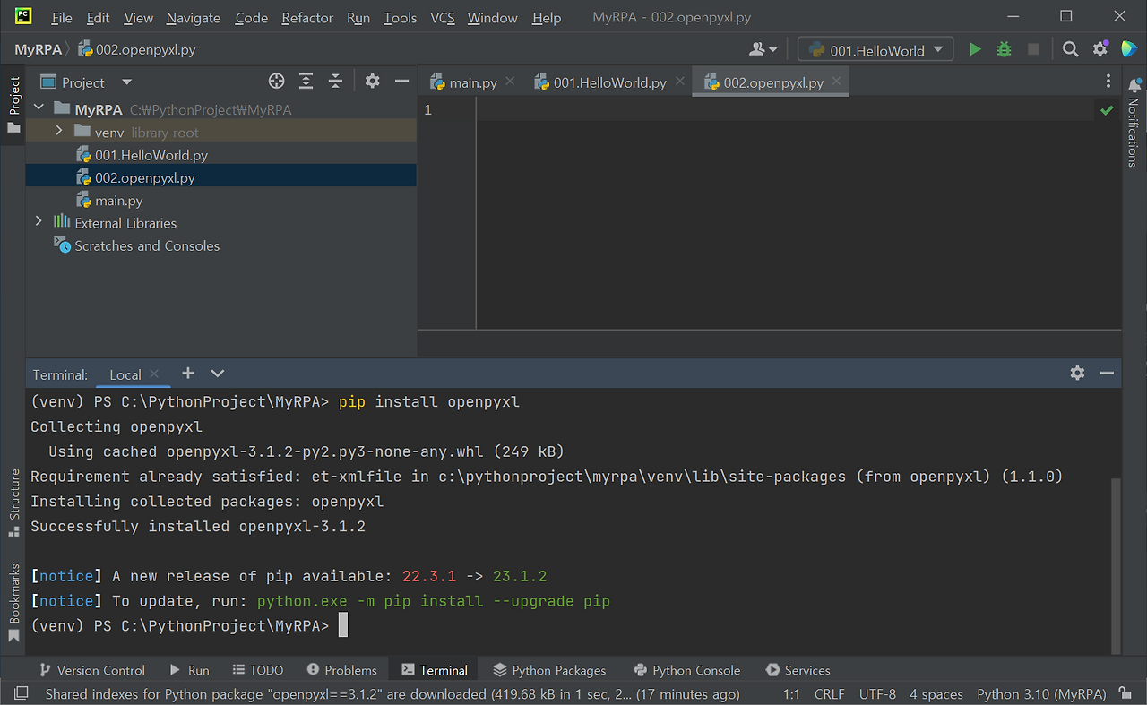Close the 001.HelloWorld.py editor tab

point(679,82)
